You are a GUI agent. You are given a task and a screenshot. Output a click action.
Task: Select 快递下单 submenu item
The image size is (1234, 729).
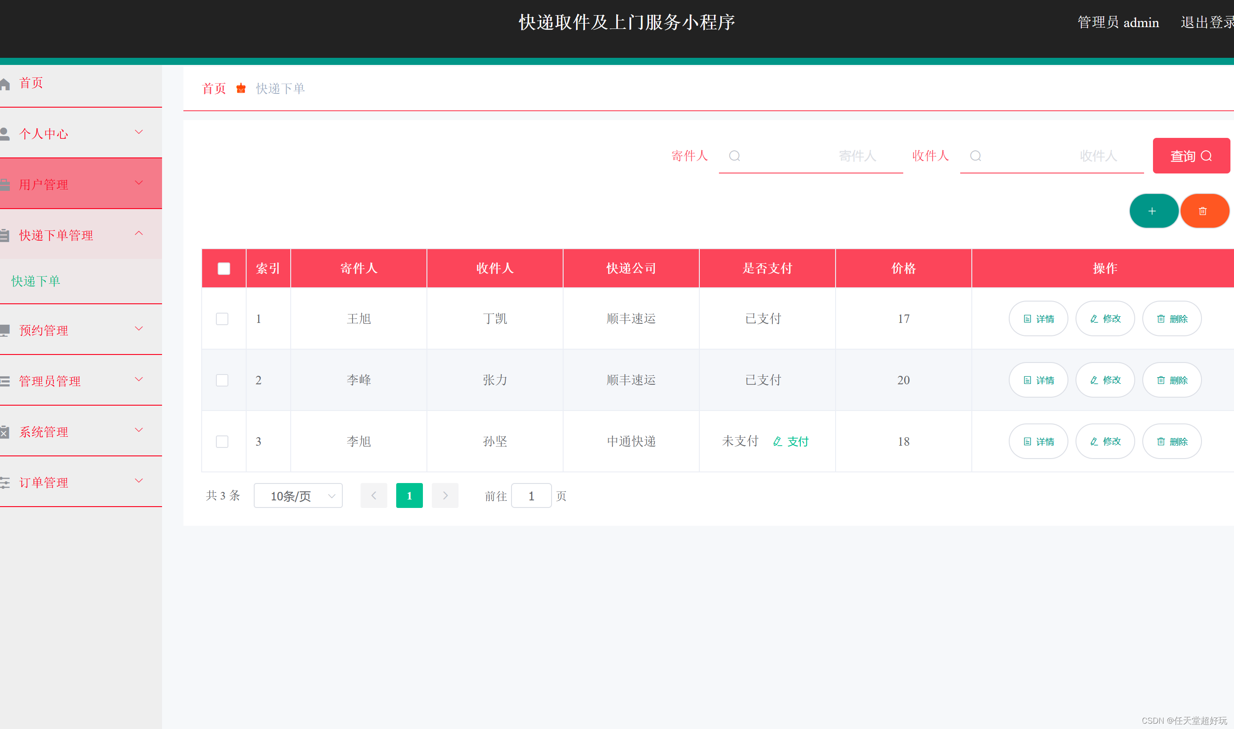pyautogui.click(x=36, y=281)
